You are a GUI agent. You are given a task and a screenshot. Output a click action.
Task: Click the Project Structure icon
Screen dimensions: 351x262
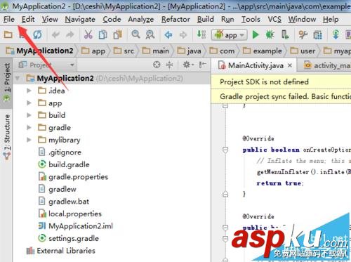[317, 35]
